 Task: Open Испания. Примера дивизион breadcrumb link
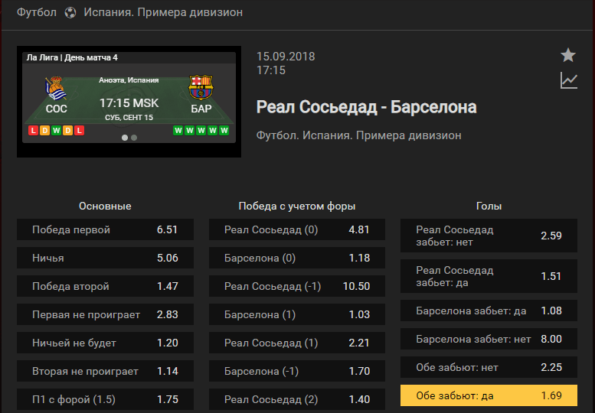pyautogui.click(x=163, y=12)
